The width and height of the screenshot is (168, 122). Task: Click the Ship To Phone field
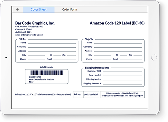pyautogui.click(x=103, y=59)
